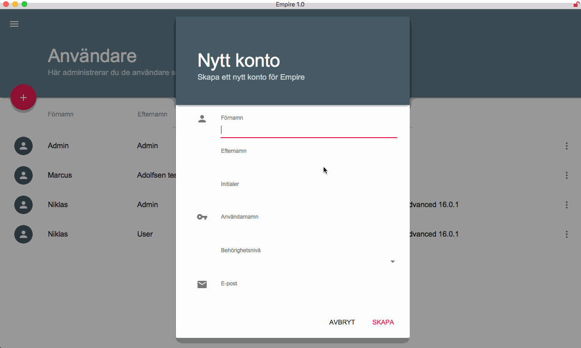Close the Empire window with the red button
This screenshot has width=581, height=348.
(x=6, y=4)
